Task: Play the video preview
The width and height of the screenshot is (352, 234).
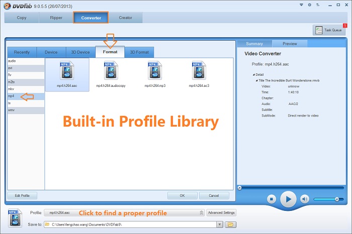Action: (288, 199)
